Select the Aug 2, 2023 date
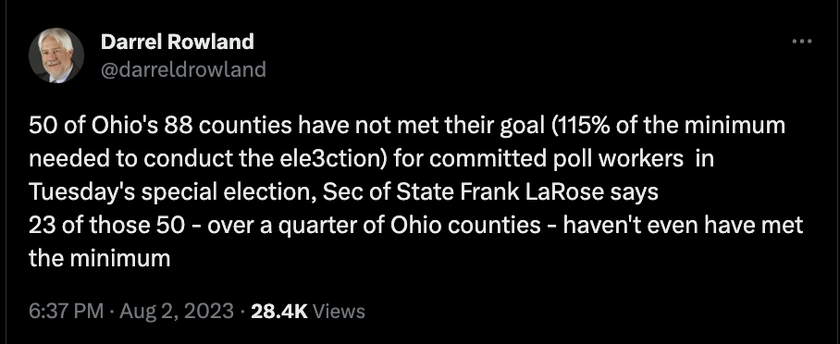Image resolution: width=840 pixels, height=344 pixels. (177, 312)
